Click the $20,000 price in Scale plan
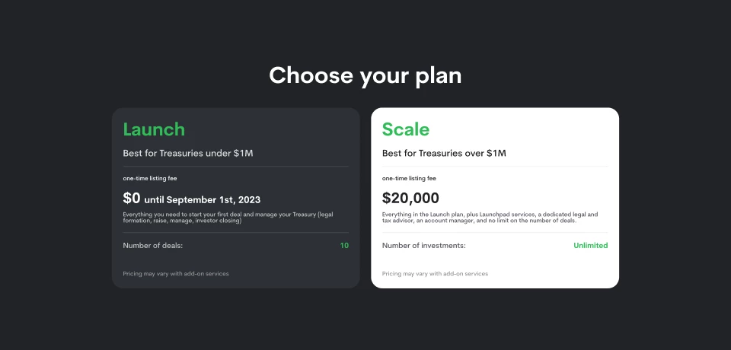Viewport: 731px width, 350px height. tap(410, 199)
